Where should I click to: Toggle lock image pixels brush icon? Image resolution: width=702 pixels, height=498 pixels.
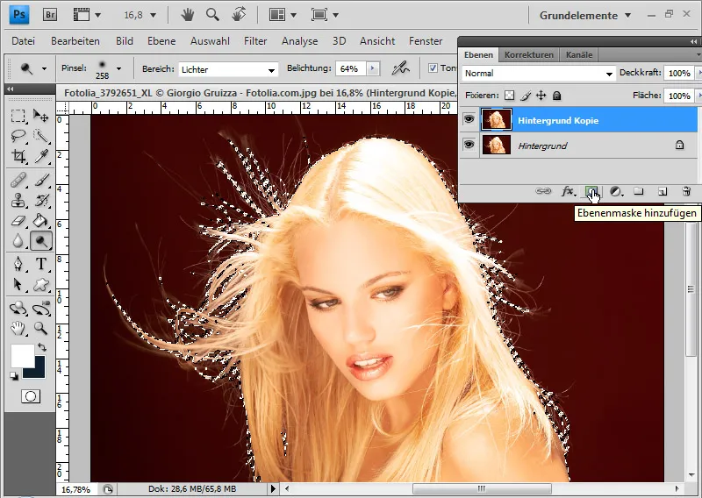(526, 96)
